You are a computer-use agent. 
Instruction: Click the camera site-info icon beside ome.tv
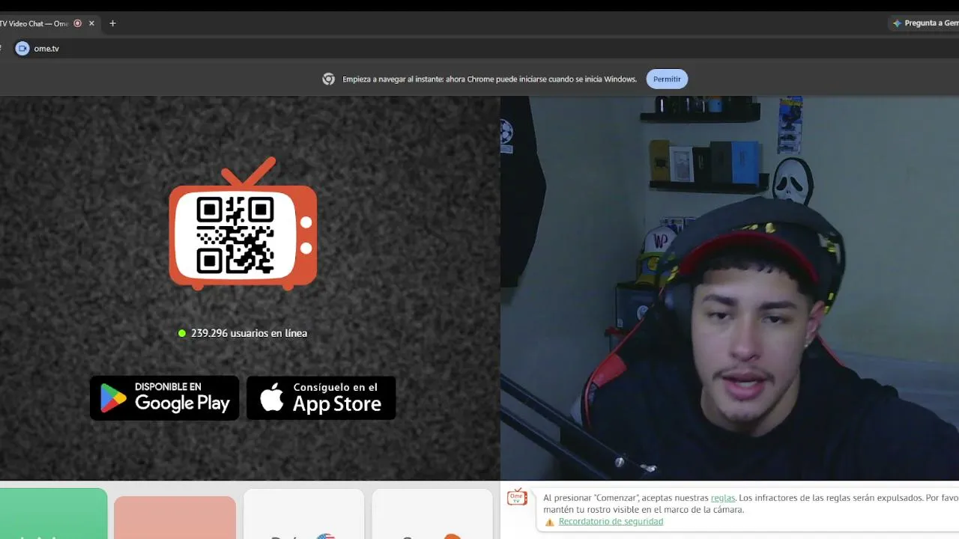pyautogui.click(x=22, y=49)
